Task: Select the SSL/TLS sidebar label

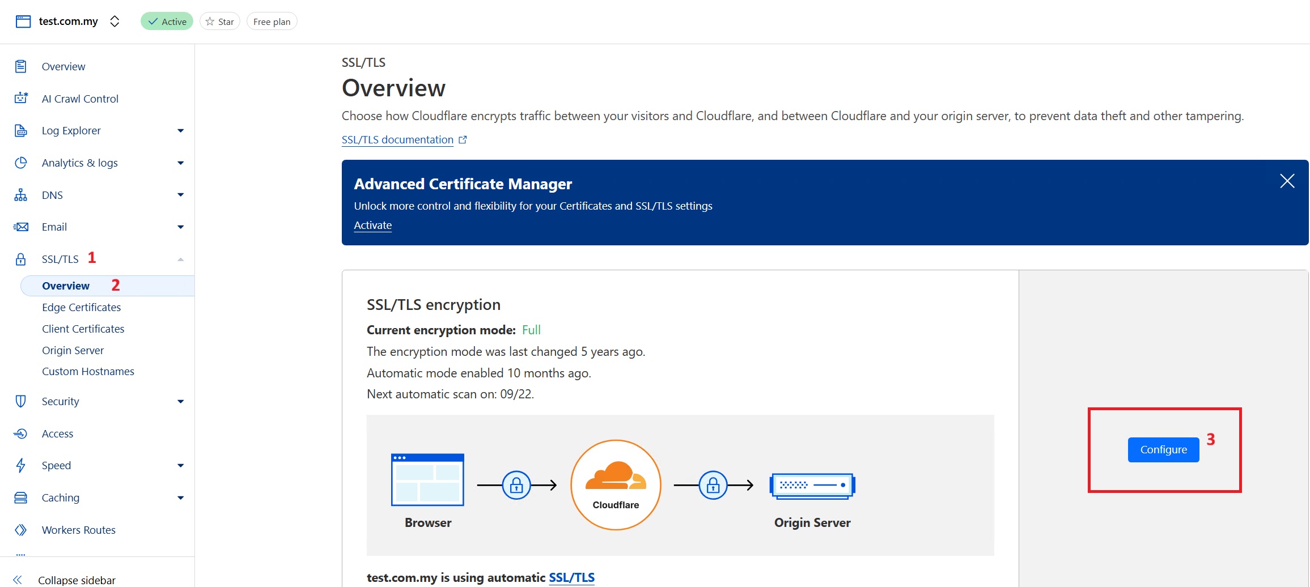Action: 60,259
